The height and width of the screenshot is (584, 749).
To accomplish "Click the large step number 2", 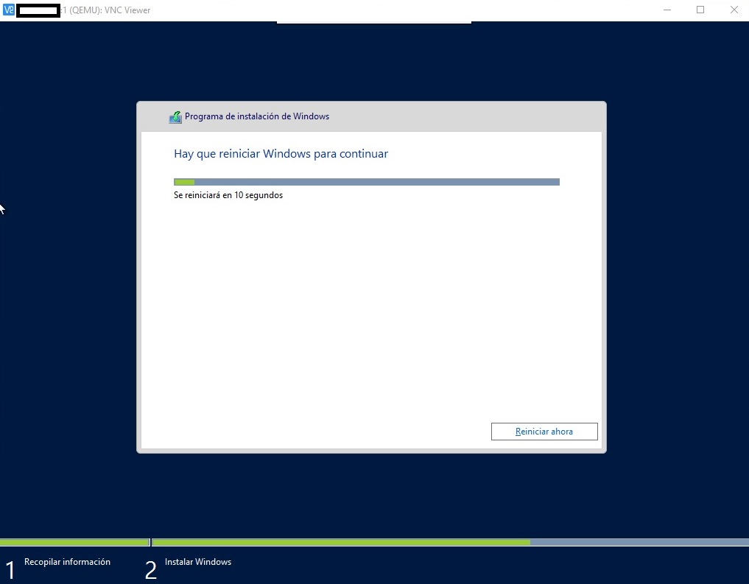I will tap(150, 570).
